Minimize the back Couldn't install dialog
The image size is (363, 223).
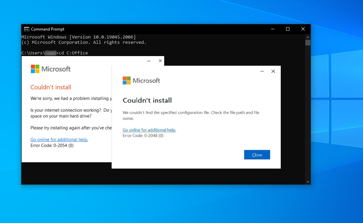149,61
